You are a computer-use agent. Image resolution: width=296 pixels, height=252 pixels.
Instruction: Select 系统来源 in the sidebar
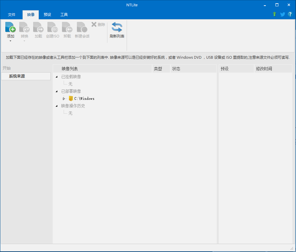point(26,76)
